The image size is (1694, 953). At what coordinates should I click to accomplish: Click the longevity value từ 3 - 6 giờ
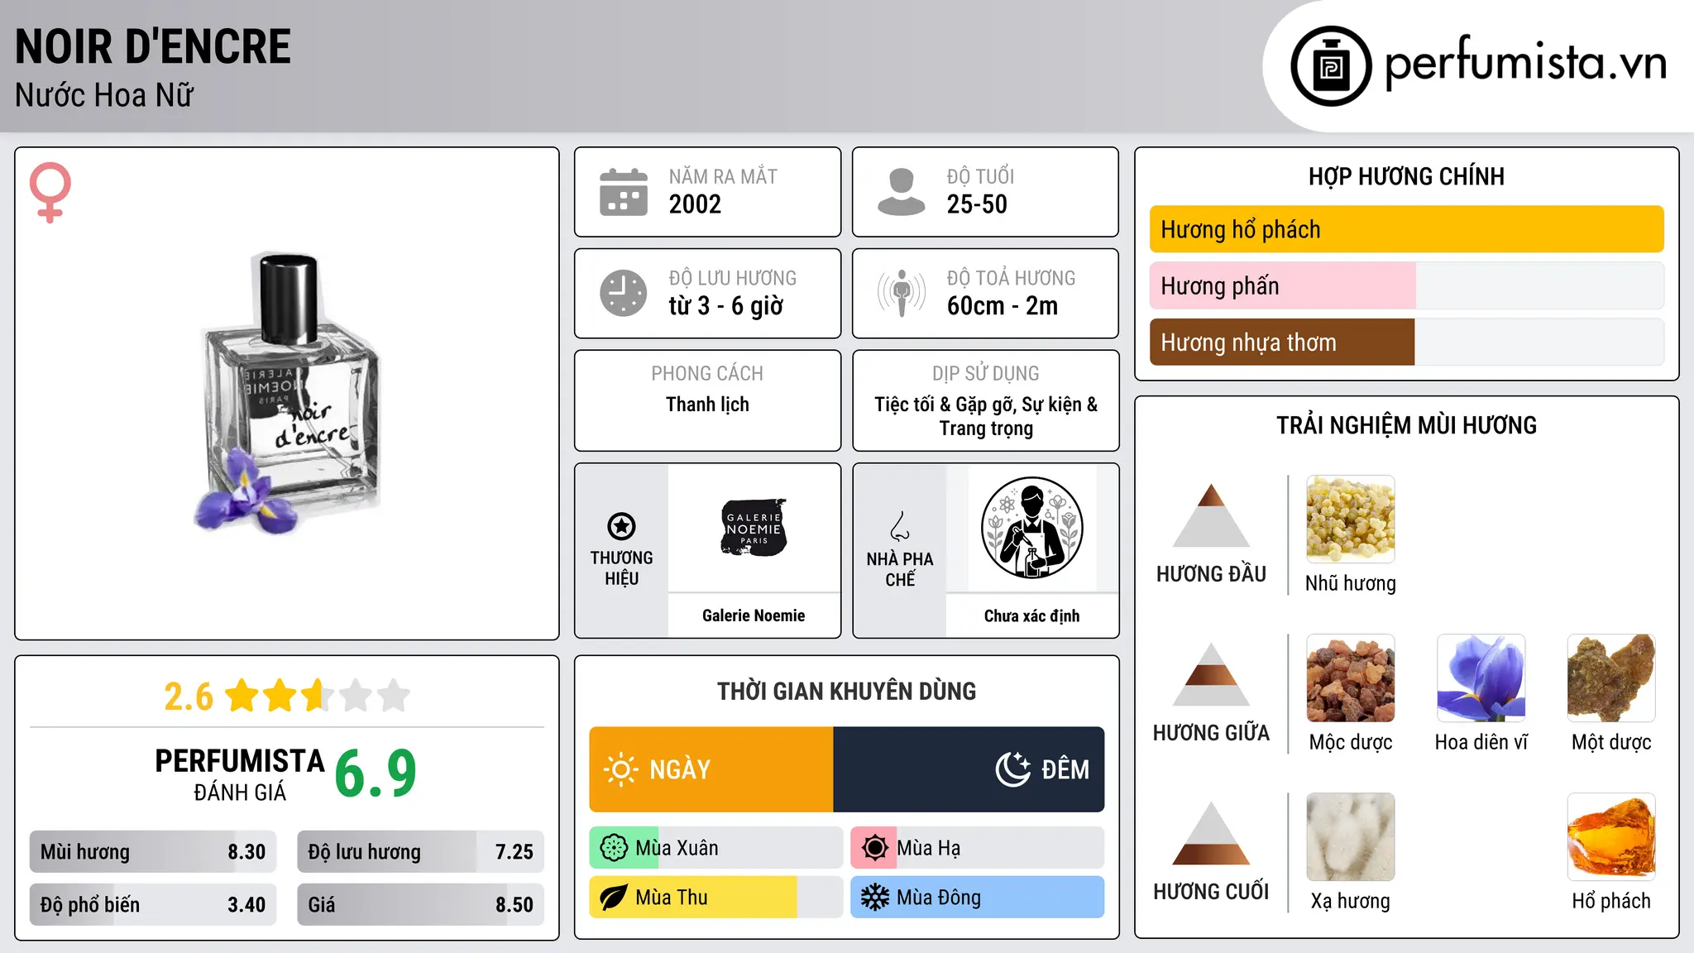coord(726,306)
